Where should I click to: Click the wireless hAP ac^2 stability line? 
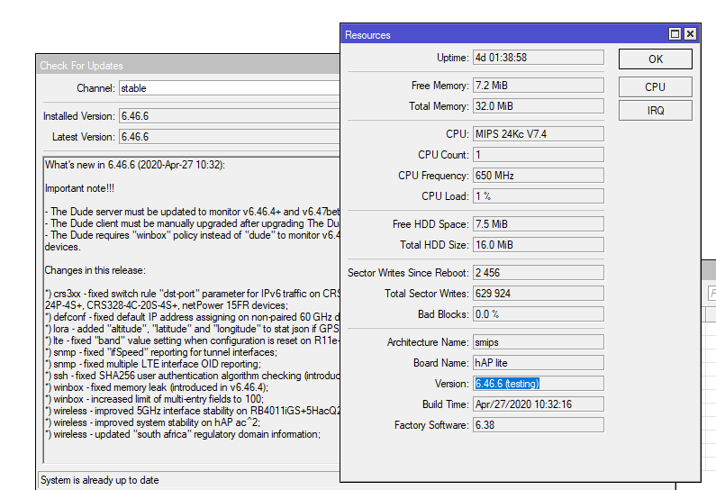click(152, 422)
